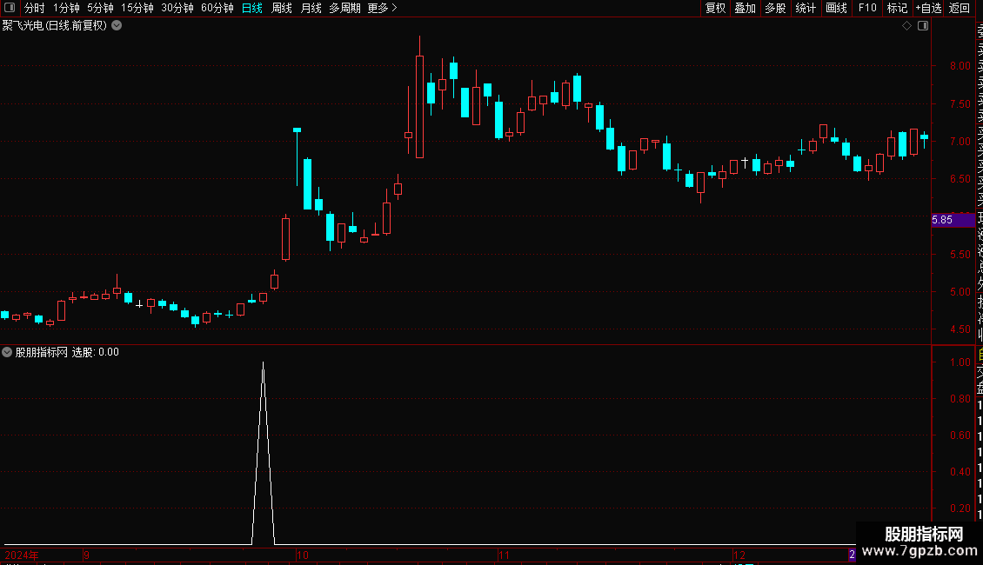Select the 日线 daily chart tab

tap(252, 8)
